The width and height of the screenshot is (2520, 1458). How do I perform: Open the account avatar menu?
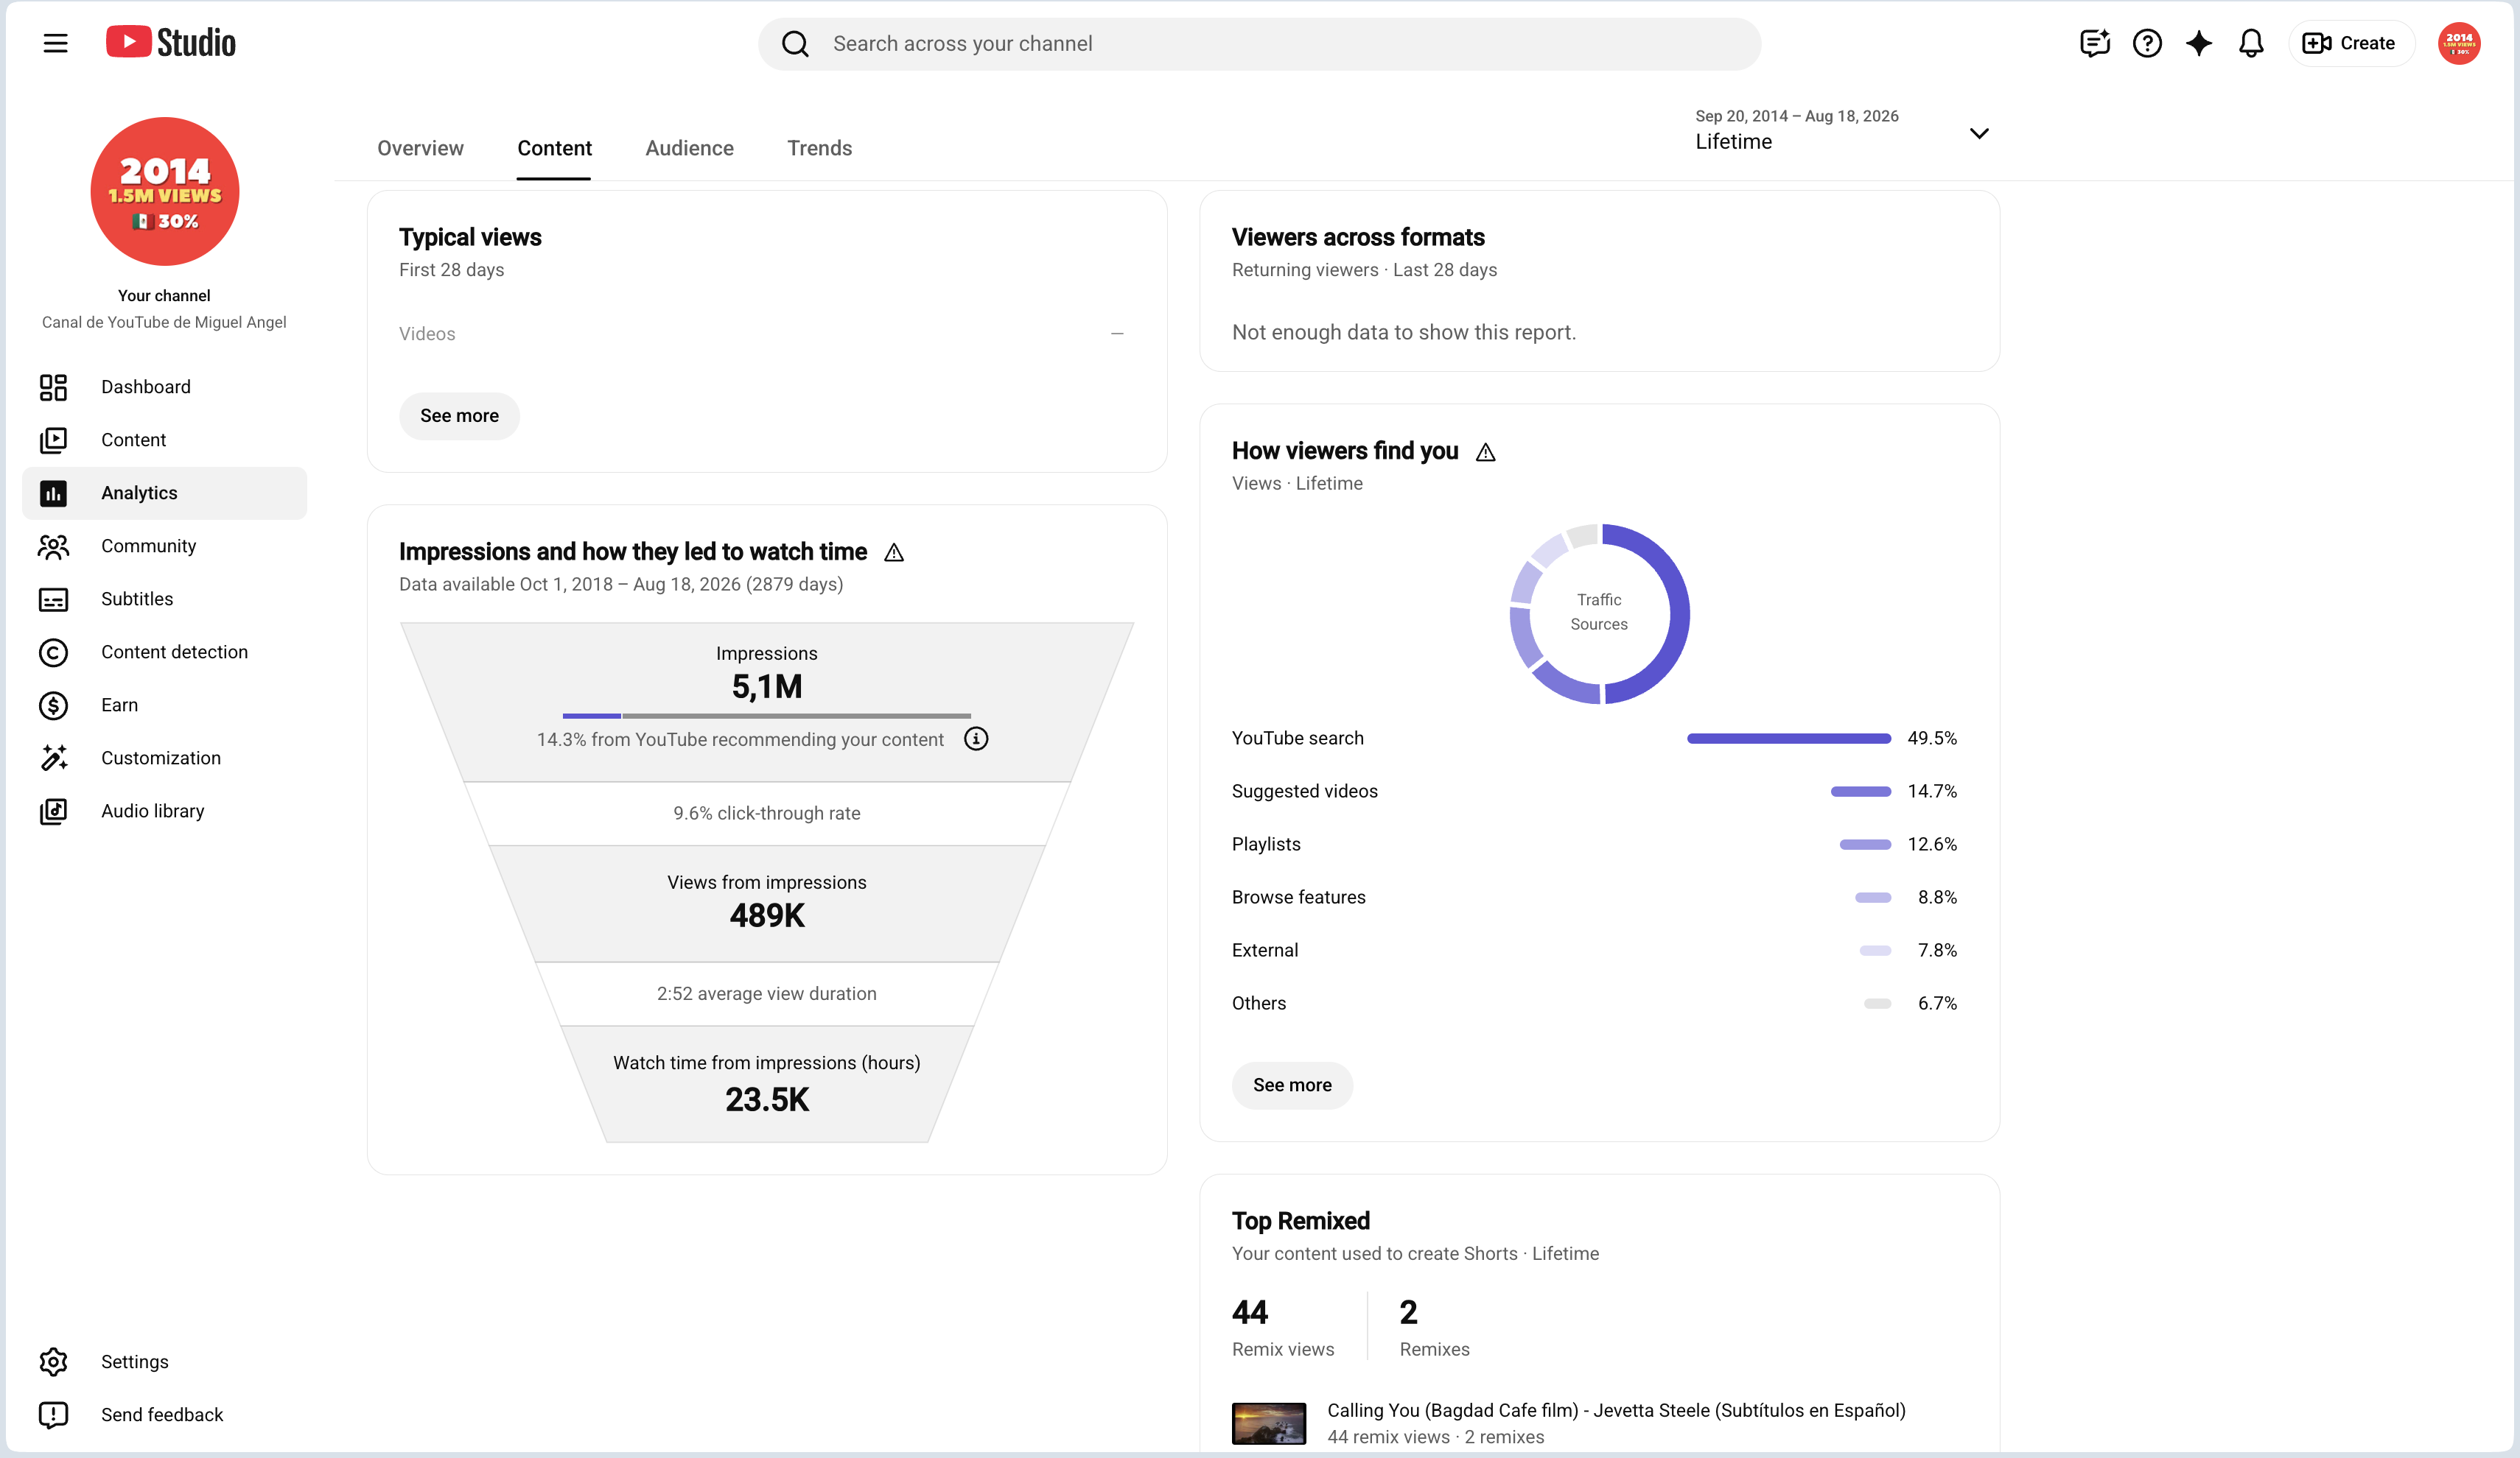[2458, 43]
